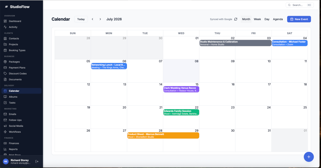The height and width of the screenshot is (168, 321).
Task: Select the Print Store sidebar item
Action: pyautogui.click(x=15, y=155)
